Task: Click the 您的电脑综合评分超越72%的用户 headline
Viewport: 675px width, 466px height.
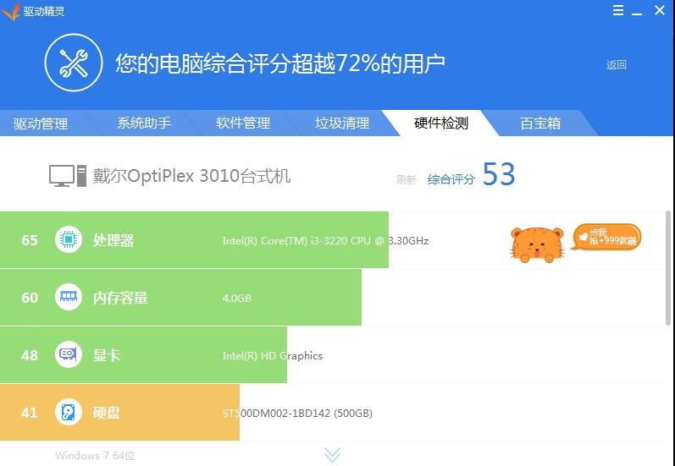Action: (279, 63)
